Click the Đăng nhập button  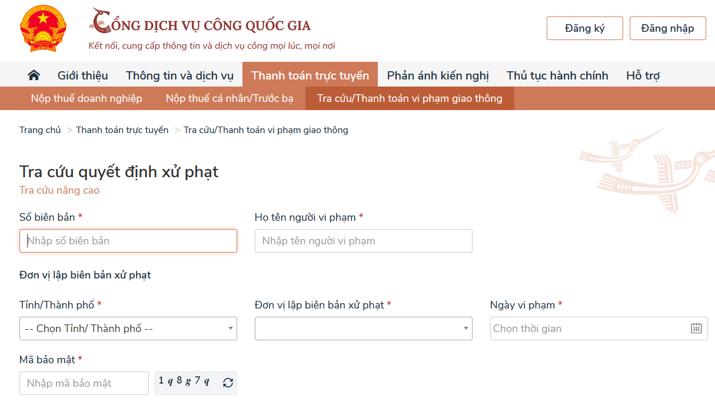click(x=667, y=28)
